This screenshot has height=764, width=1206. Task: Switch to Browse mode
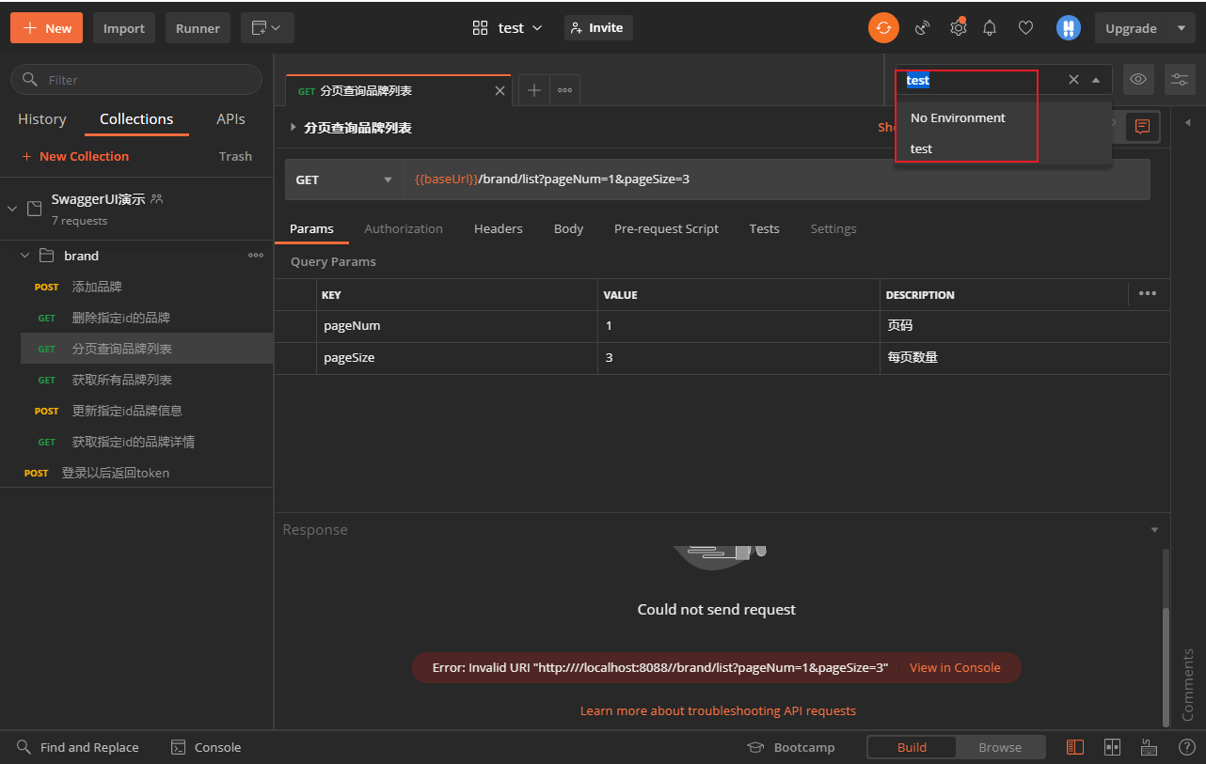pyautogui.click(x=1000, y=747)
